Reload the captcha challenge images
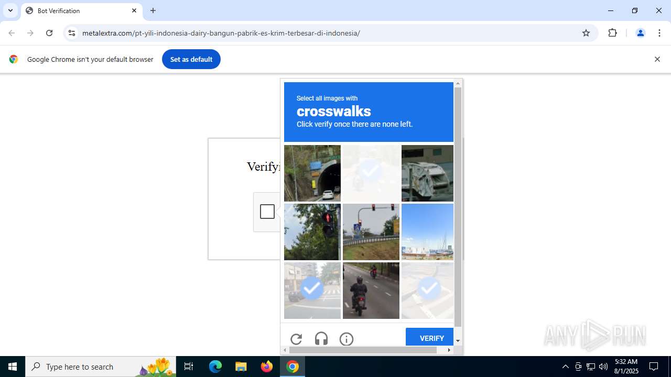 coord(296,339)
